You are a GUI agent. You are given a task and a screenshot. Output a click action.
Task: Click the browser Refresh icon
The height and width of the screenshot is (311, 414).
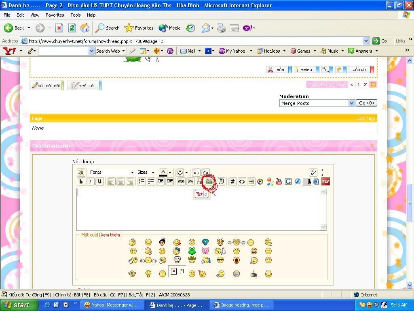[x=72, y=28]
